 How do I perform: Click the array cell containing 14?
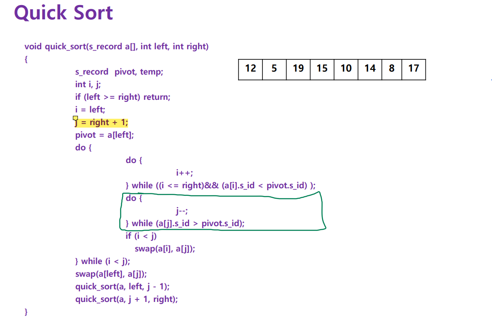[x=369, y=69]
